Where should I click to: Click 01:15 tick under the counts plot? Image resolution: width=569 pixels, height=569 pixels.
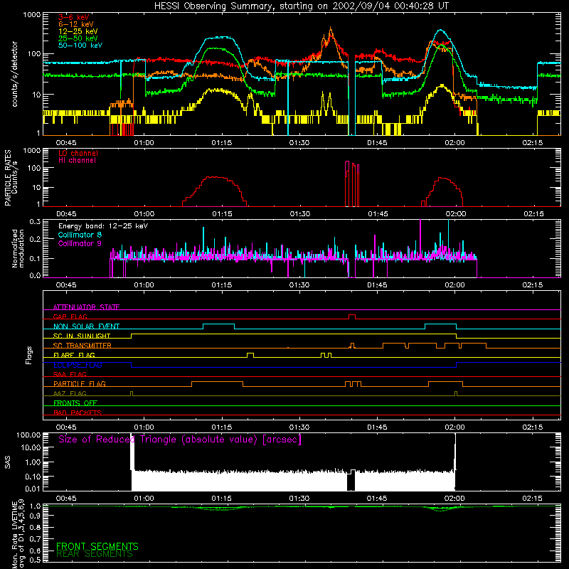pos(222,143)
